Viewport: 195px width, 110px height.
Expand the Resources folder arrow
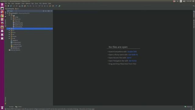click(11, 19)
